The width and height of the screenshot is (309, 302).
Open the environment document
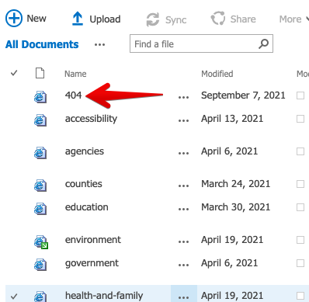coord(93,240)
